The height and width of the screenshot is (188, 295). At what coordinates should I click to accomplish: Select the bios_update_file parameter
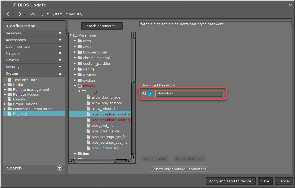(x=105, y=148)
